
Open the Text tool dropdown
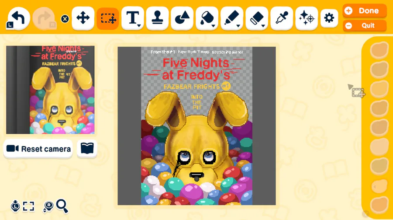133,18
